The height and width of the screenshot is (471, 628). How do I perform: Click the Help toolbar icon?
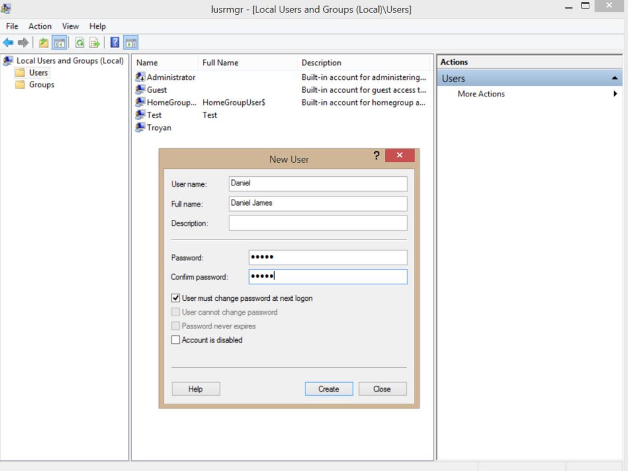pyautogui.click(x=115, y=42)
